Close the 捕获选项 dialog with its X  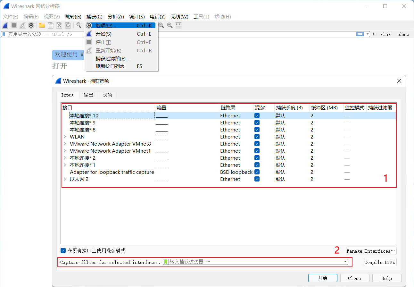pos(399,81)
